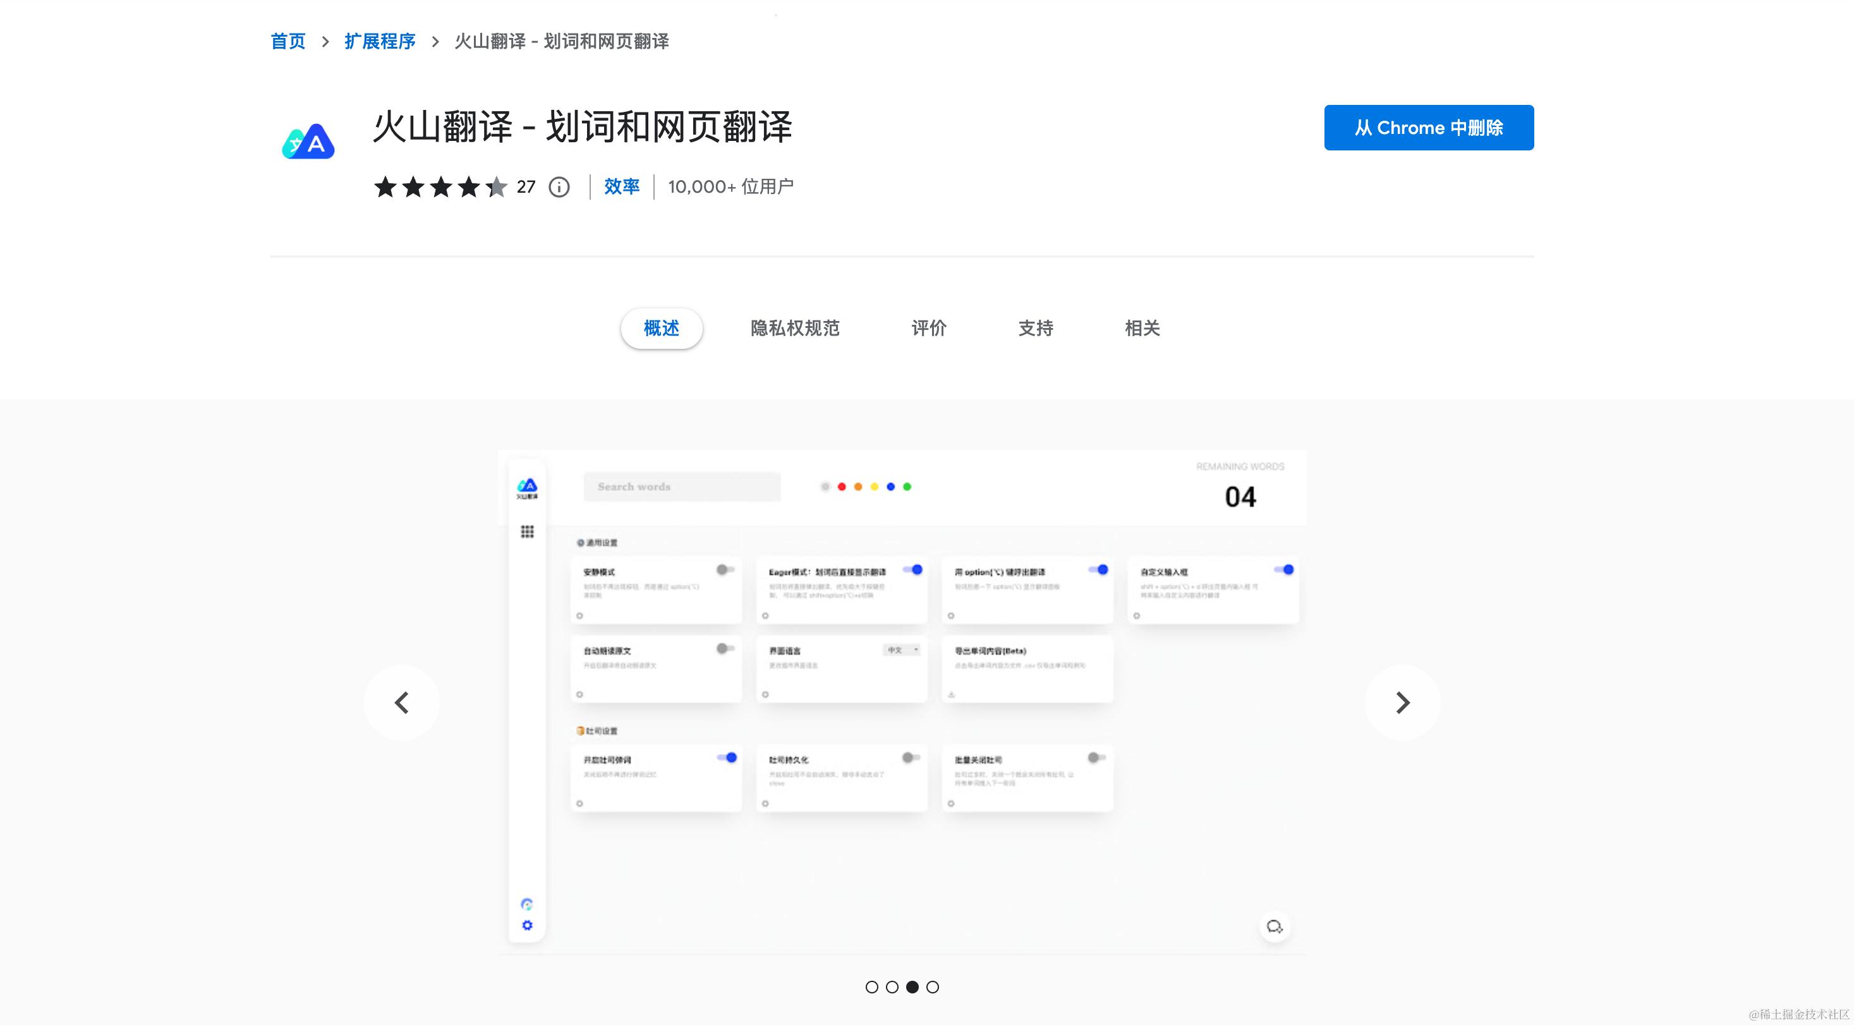Open the feedback chat bubble icon
1854x1025 pixels.
(x=1275, y=927)
